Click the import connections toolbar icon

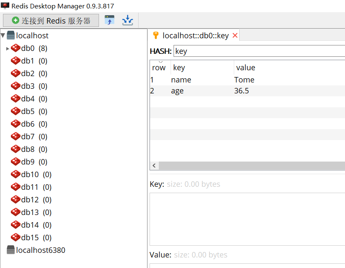[127, 20]
